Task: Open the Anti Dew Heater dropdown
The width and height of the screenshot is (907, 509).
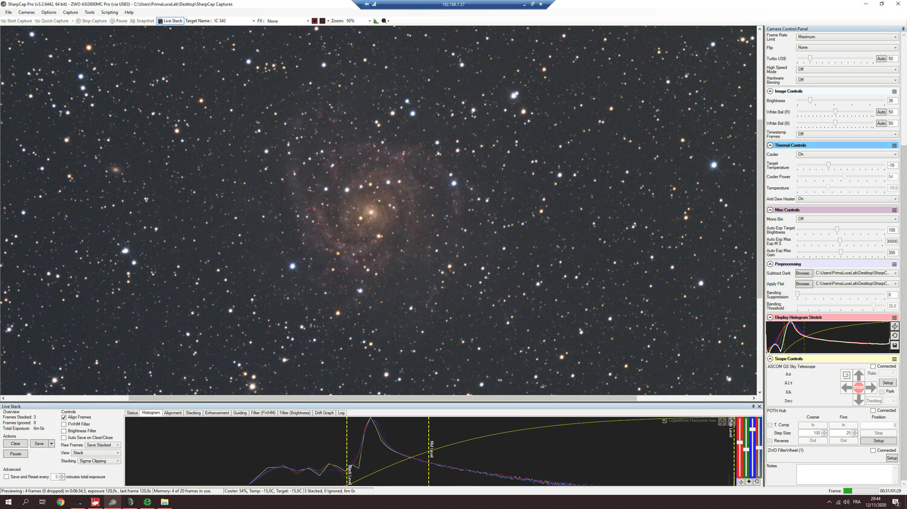Action: click(847, 199)
